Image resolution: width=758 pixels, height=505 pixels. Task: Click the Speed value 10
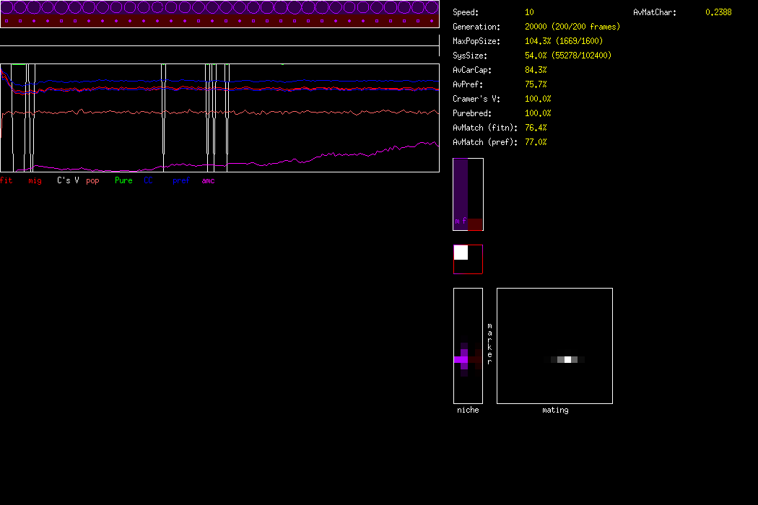530,12
